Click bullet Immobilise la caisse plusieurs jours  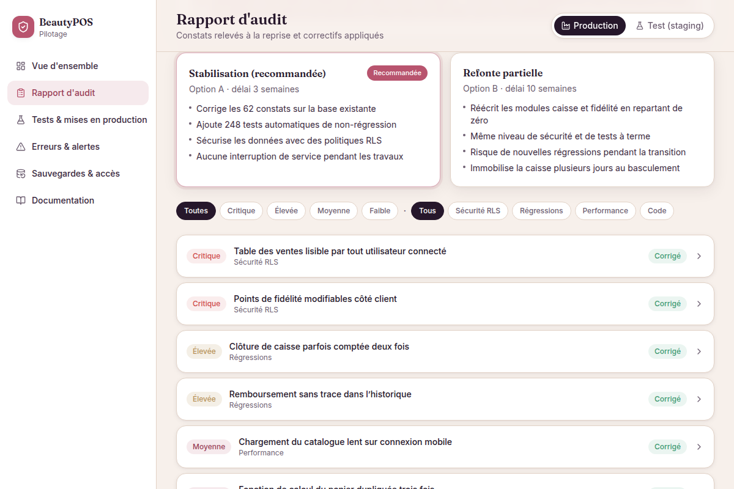(x=575, y=168)
